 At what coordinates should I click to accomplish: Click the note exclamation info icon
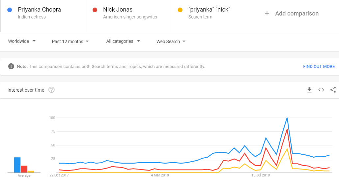click(x=11, y=66)
